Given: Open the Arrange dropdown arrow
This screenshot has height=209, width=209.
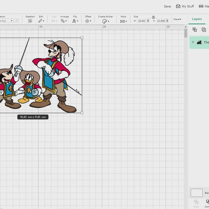Looking at the screenshot, I should [66, 21].
